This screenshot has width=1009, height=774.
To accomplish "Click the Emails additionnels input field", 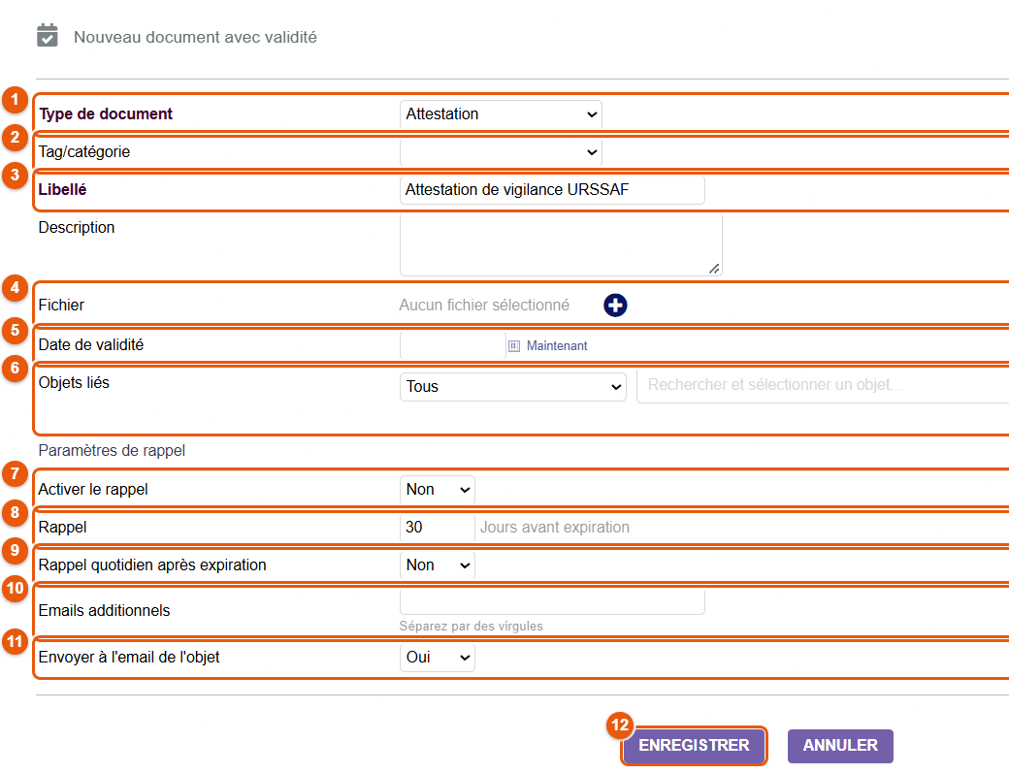I will (552, 601).
